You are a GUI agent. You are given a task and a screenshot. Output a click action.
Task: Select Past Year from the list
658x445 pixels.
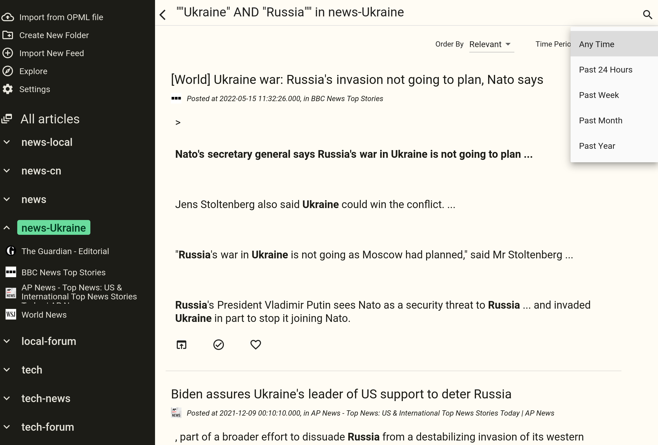[x=597, y=146]
